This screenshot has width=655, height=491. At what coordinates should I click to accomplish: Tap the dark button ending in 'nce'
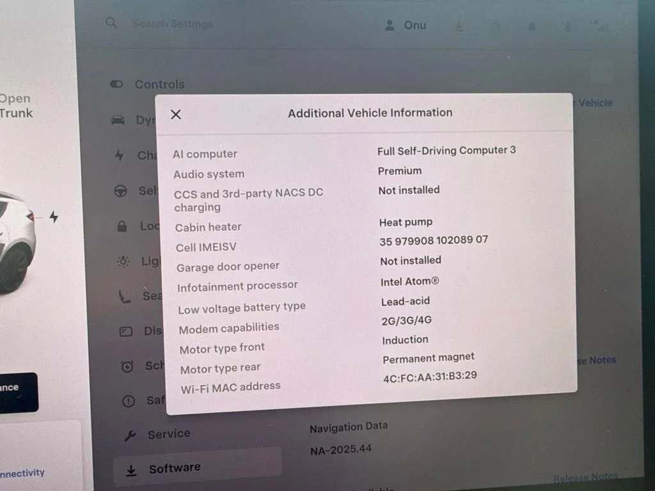(x=19, y=392)
